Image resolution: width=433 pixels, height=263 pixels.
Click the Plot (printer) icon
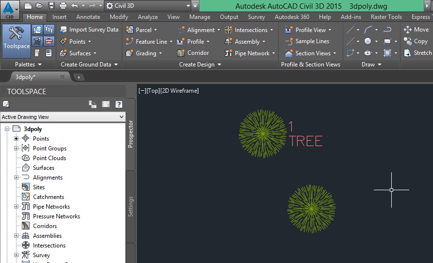pyautogui.click(x=63, y=6)
